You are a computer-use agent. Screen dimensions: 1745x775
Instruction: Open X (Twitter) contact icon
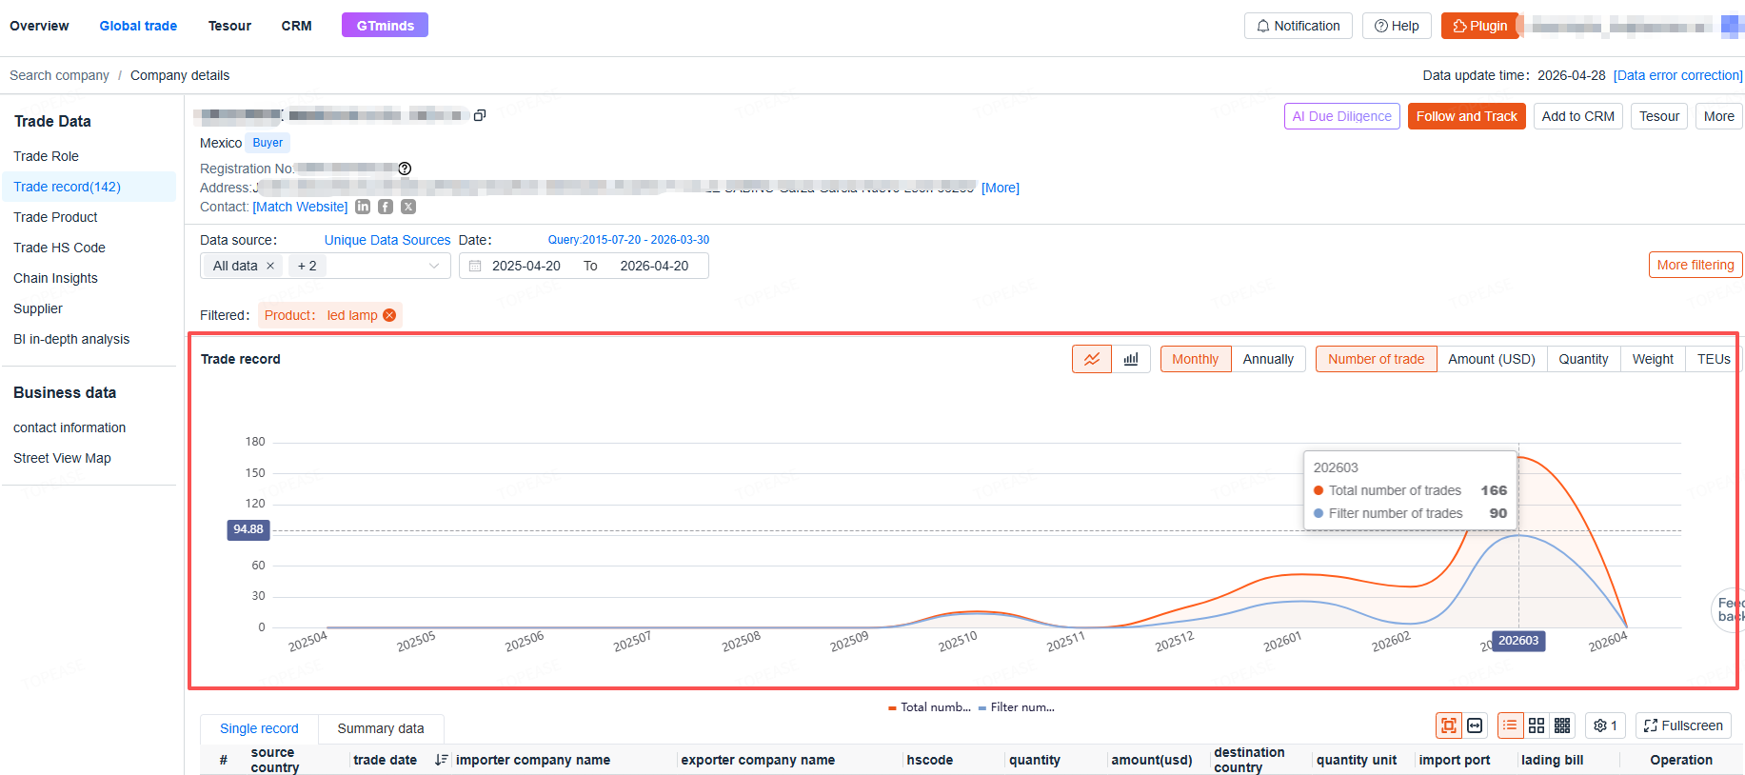coord(408,207)
